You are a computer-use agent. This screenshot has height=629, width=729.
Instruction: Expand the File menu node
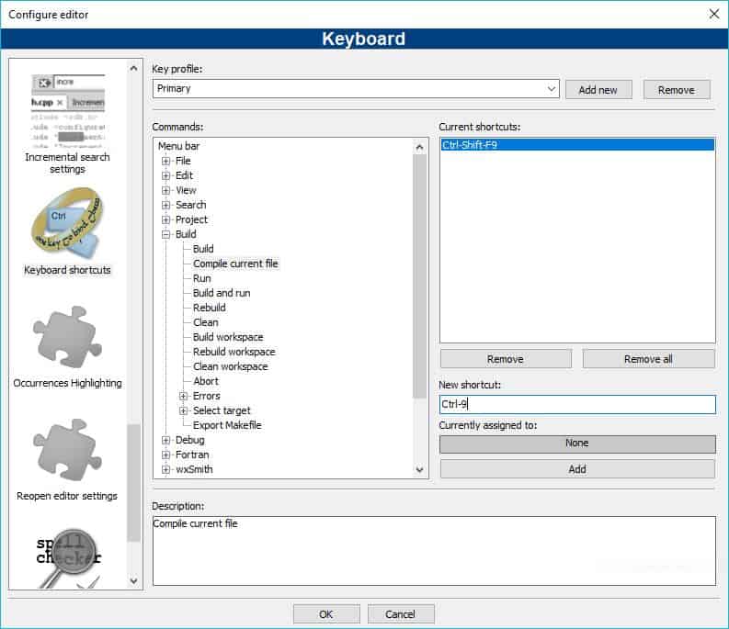click(x=166, y=162)
